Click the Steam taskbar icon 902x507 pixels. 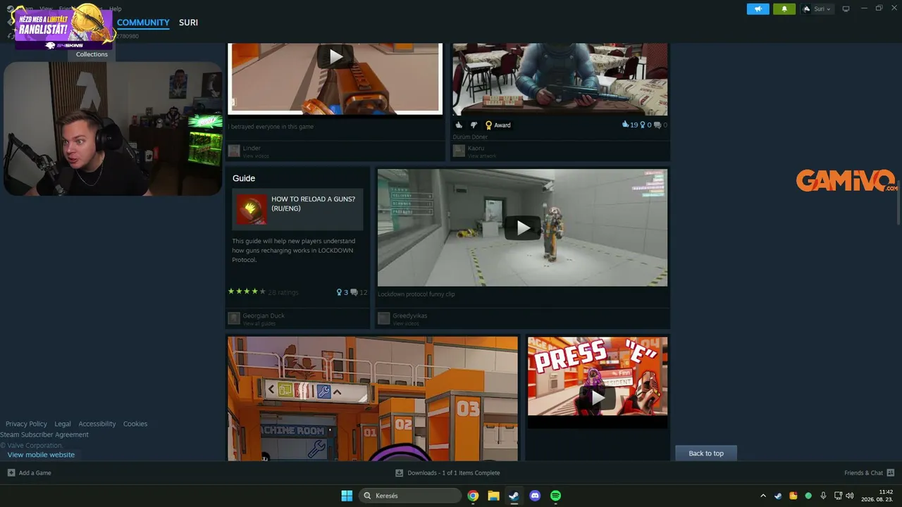(x=514, y=496)
